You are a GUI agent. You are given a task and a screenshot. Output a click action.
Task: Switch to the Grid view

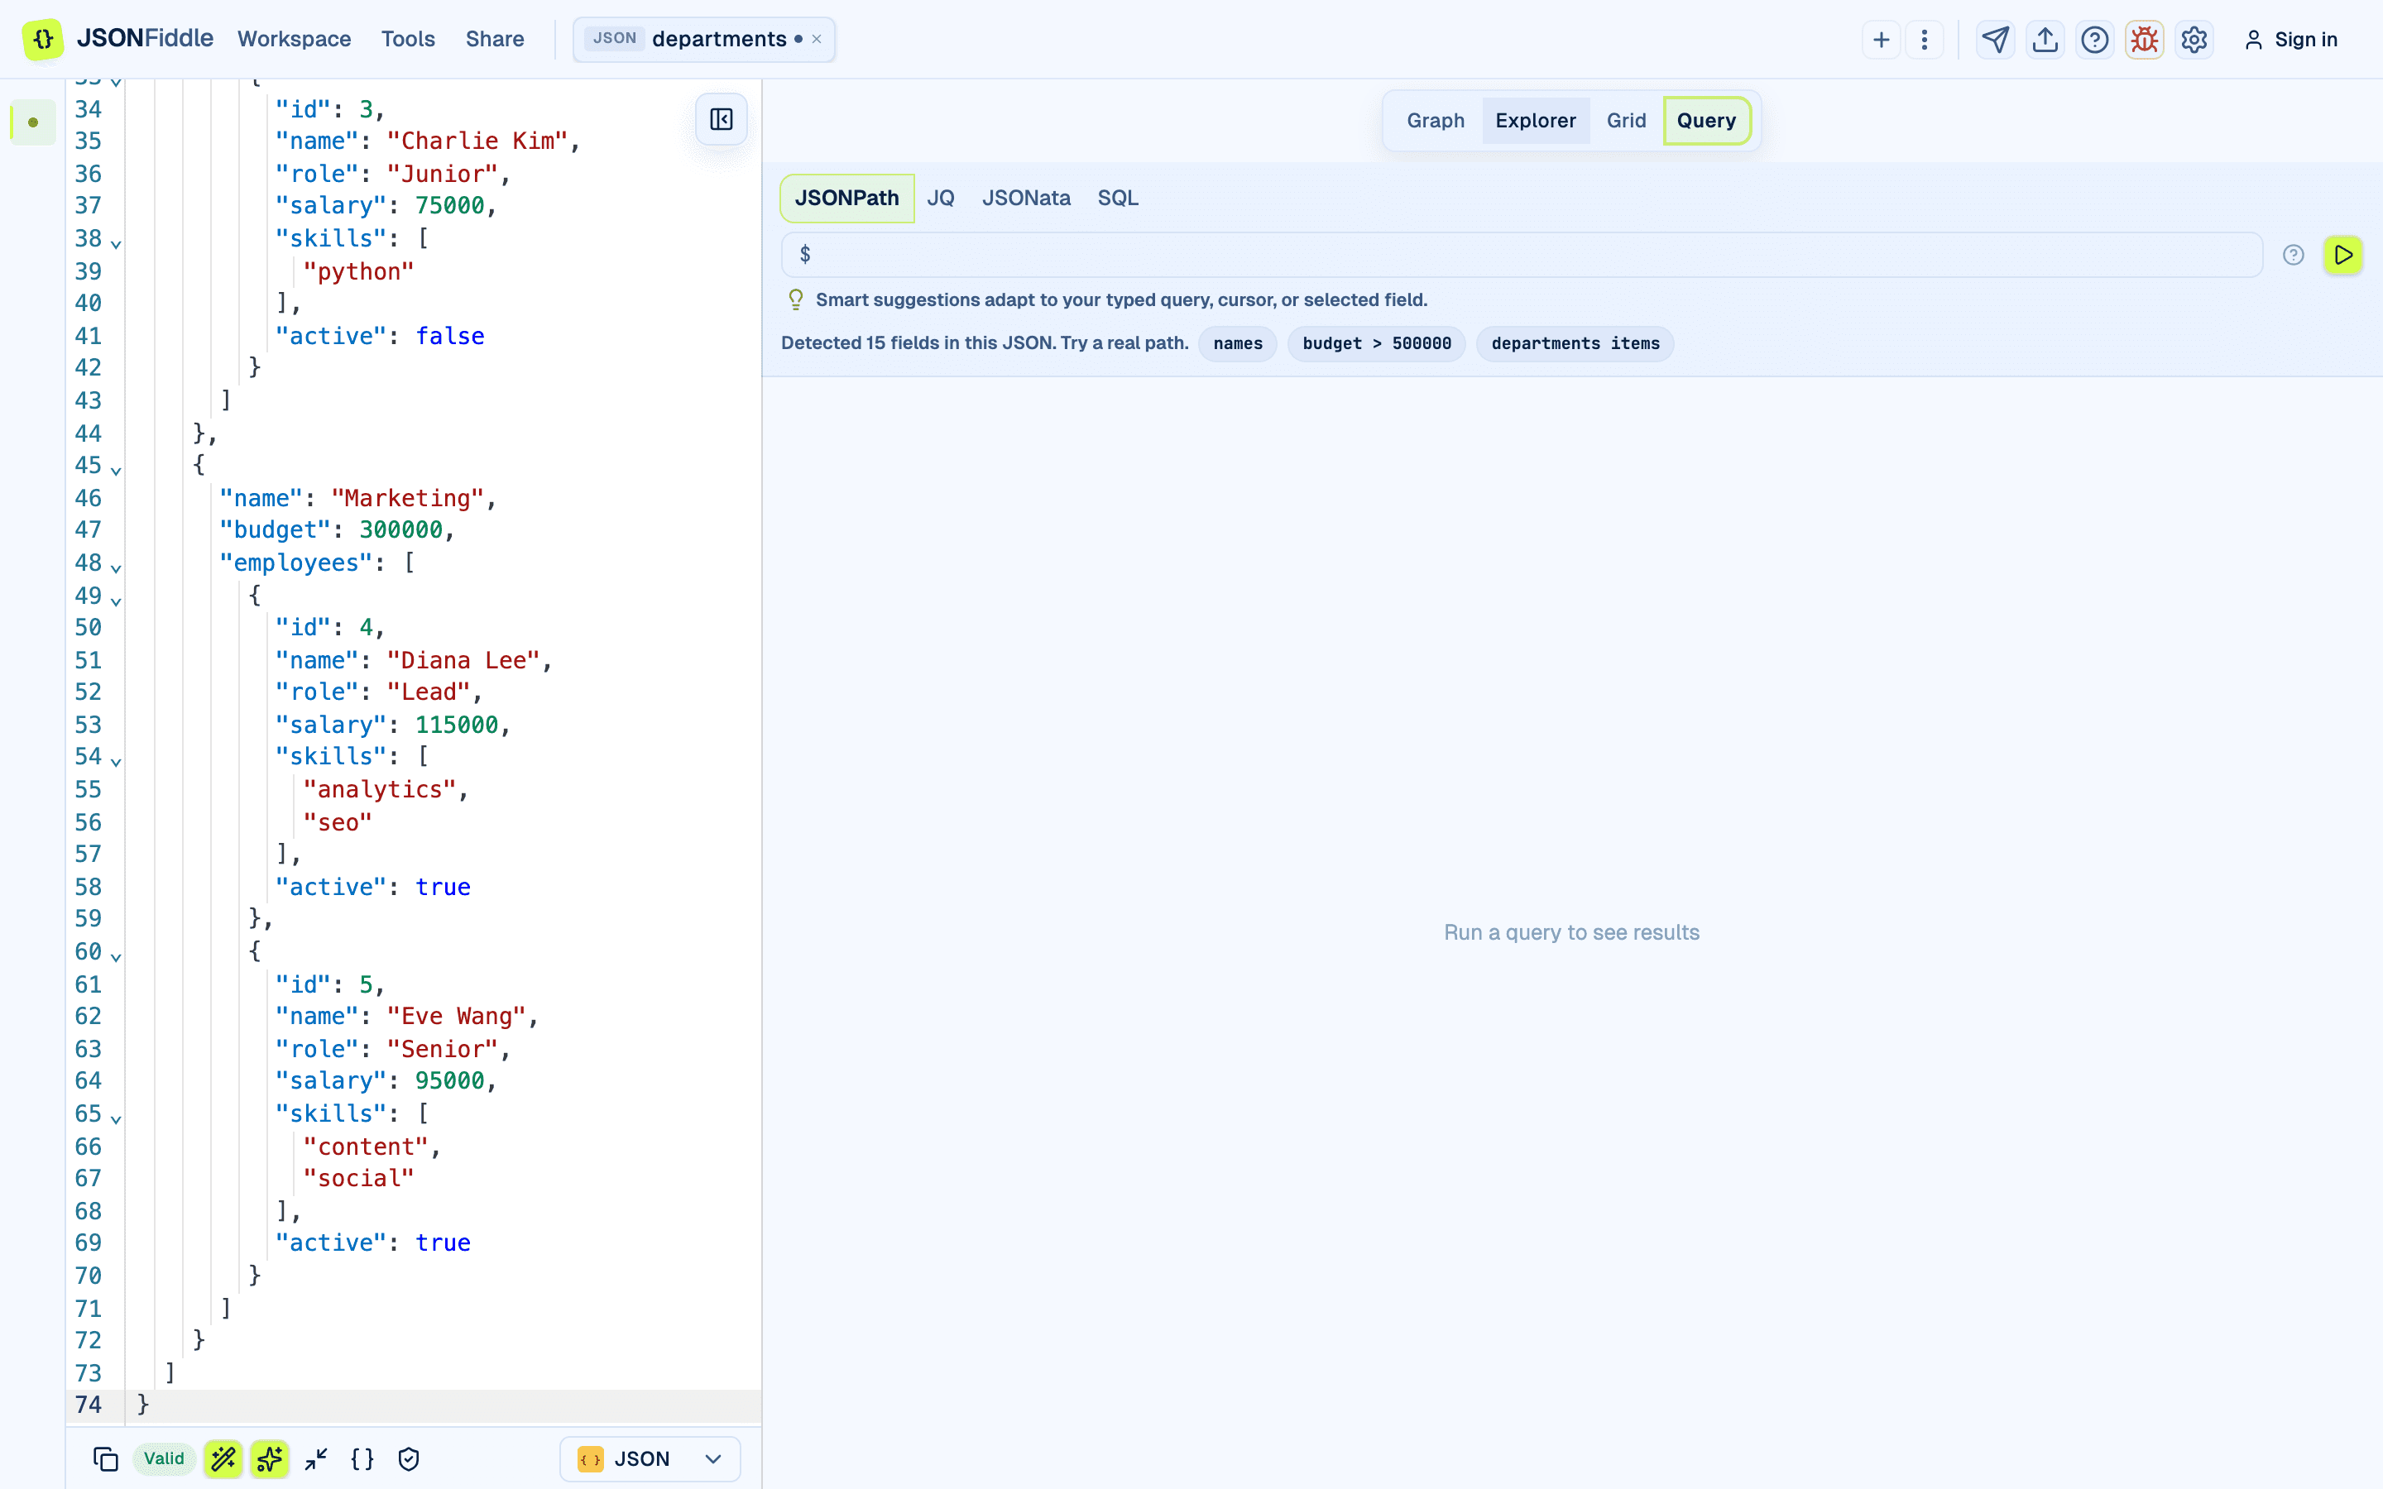1626,120
